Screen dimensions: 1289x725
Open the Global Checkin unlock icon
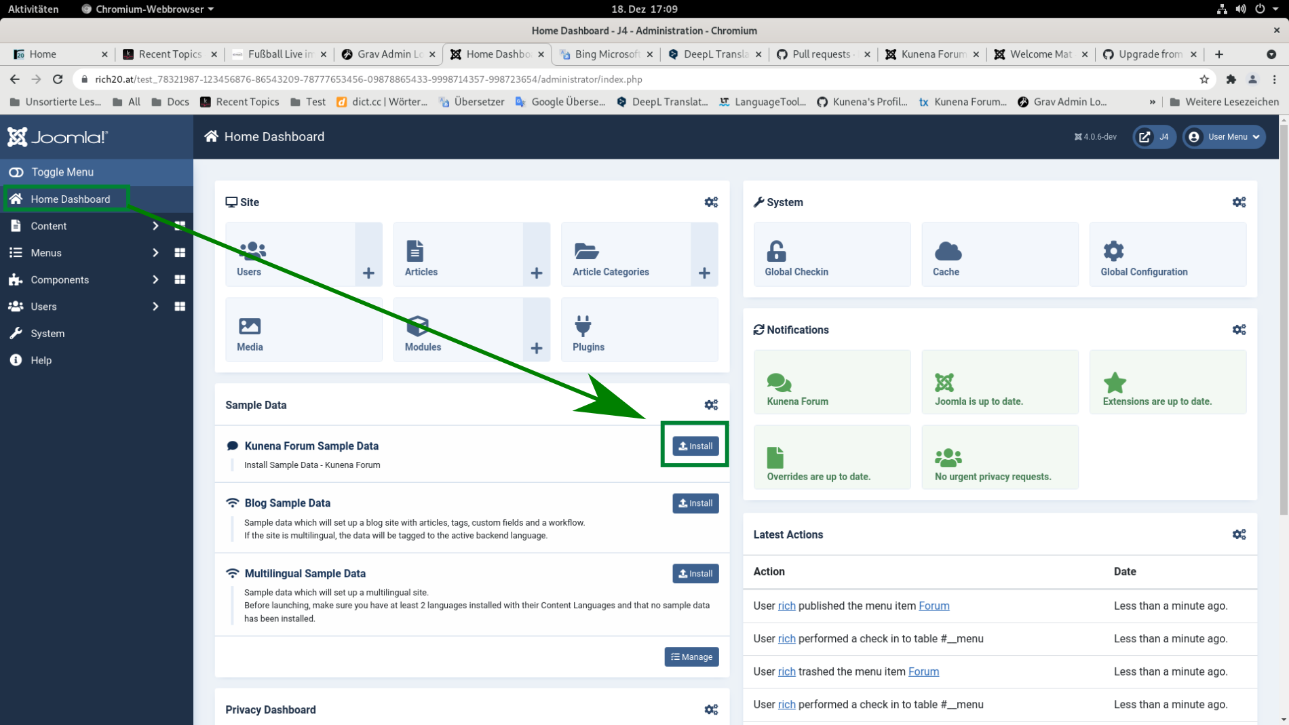pos(775,252)
